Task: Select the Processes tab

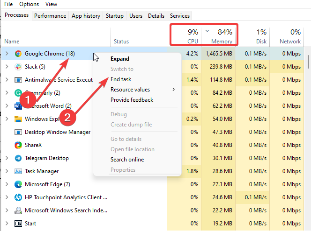Action: [17, 15]
